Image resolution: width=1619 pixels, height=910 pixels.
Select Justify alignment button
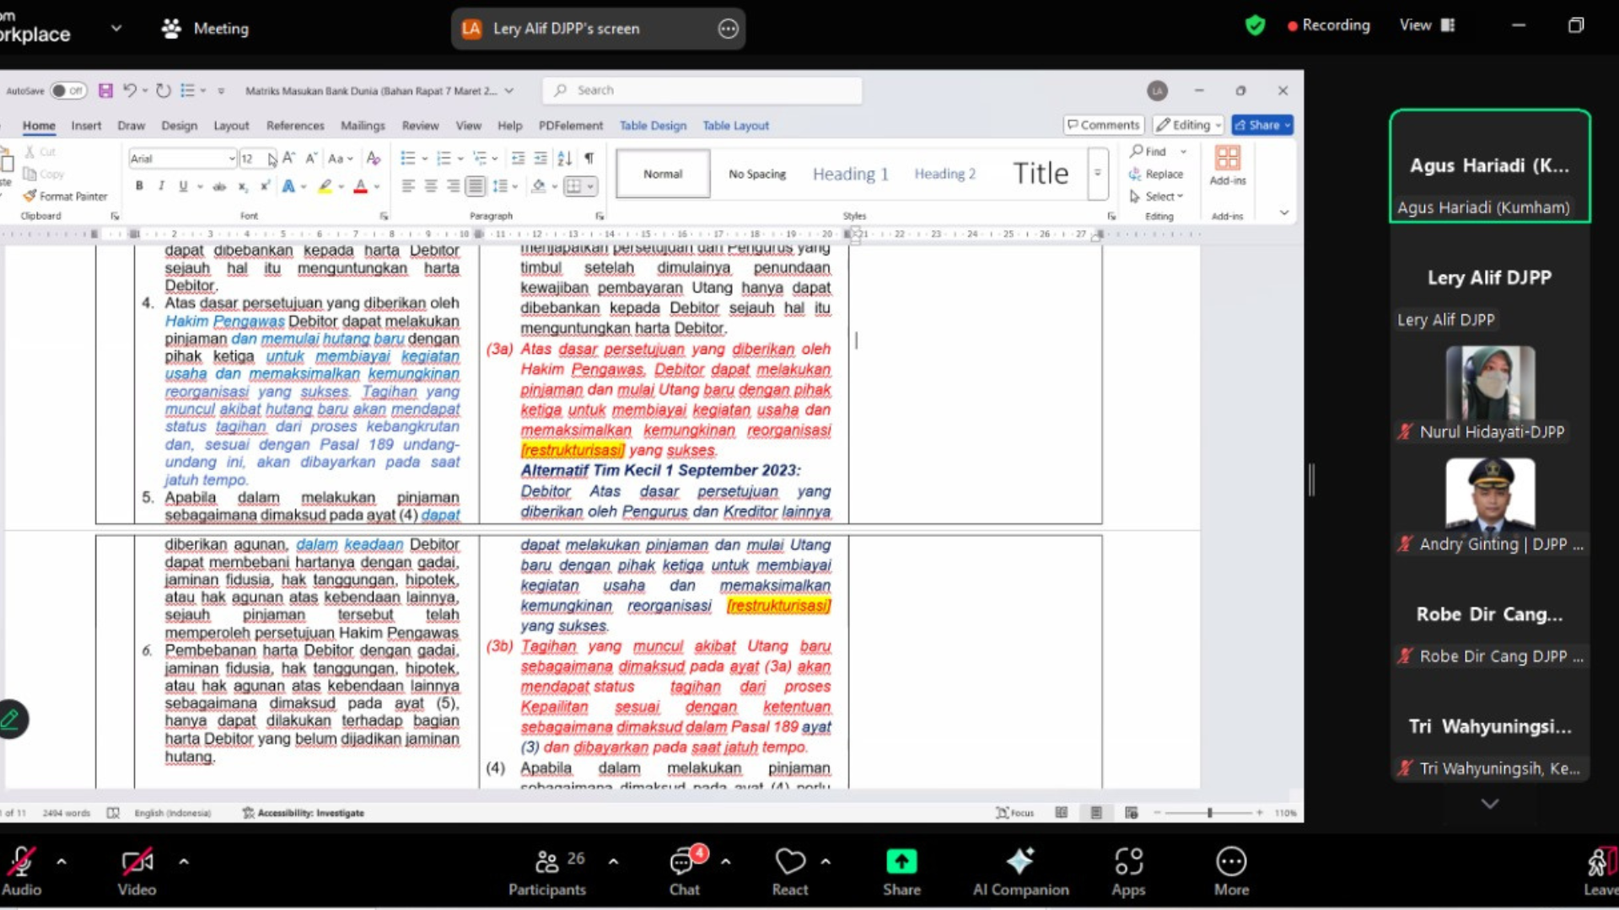pyautogui.click(x=476, y=186)
